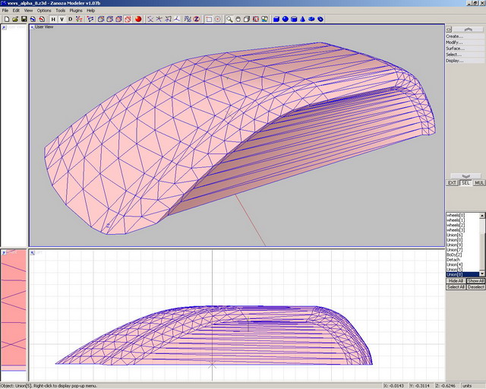Click the V toolbar button
Image resolution: width=486 pixels, height=389 pixels.
click(62, 19)
